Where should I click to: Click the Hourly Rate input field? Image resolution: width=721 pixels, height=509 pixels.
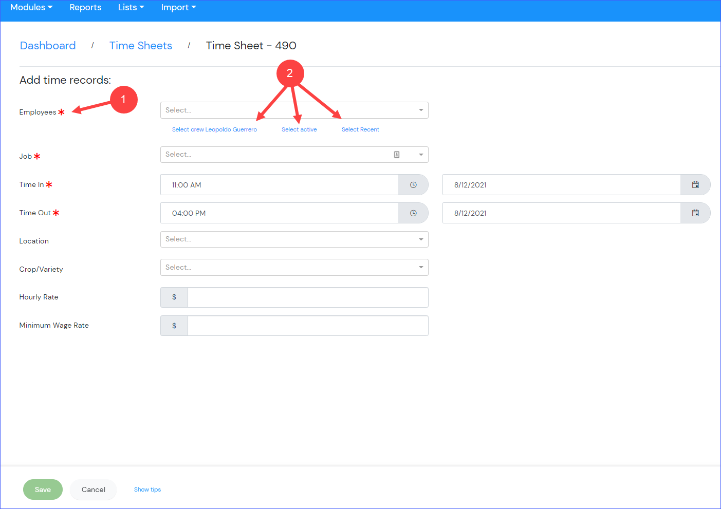(x=308, y=297)
